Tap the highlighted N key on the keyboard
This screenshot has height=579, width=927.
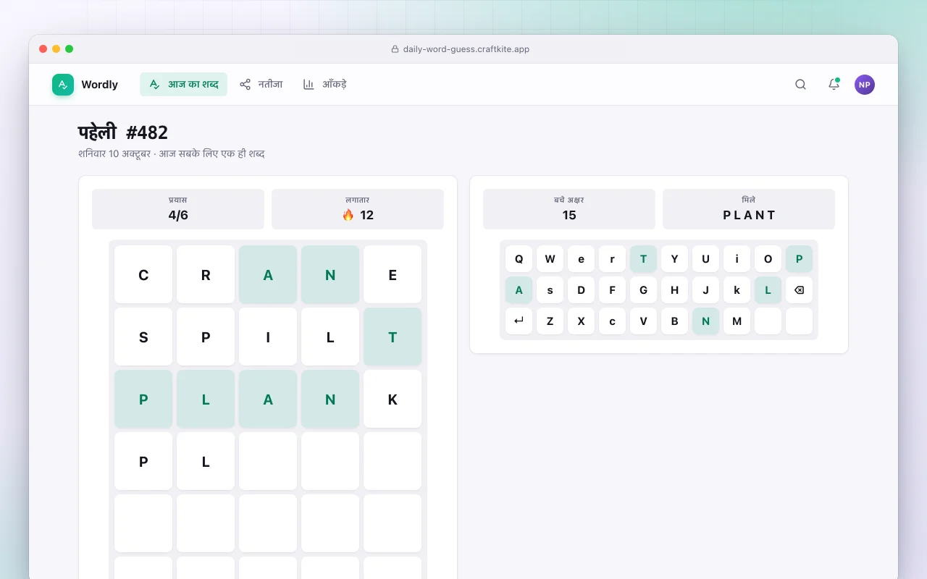(705, 321)
